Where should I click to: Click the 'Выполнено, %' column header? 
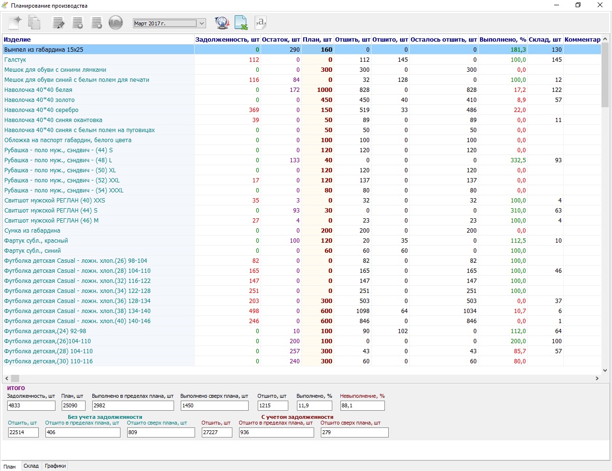[x=503, y=39]
